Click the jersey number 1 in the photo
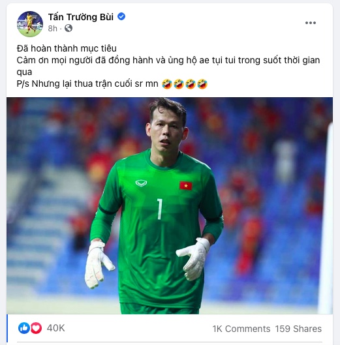The image size is (340, 345). pos(160,209)
